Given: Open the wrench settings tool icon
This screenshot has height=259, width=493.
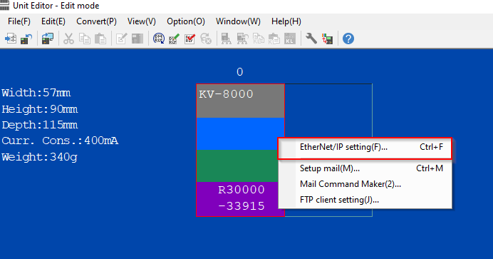Looking at the screenshot, I should (x=311, y=39).
